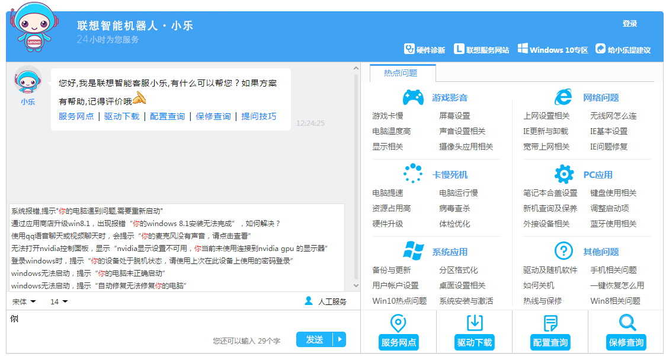Screen dimensions: 666x356
Task: Open the 系统安装与激活 topic
Action: click(466, 301)
